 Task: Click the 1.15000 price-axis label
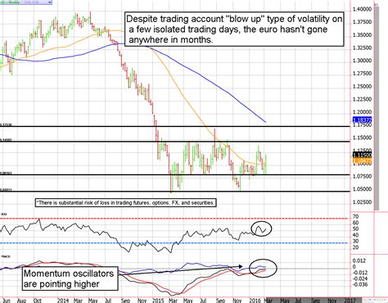pos(362,138)
